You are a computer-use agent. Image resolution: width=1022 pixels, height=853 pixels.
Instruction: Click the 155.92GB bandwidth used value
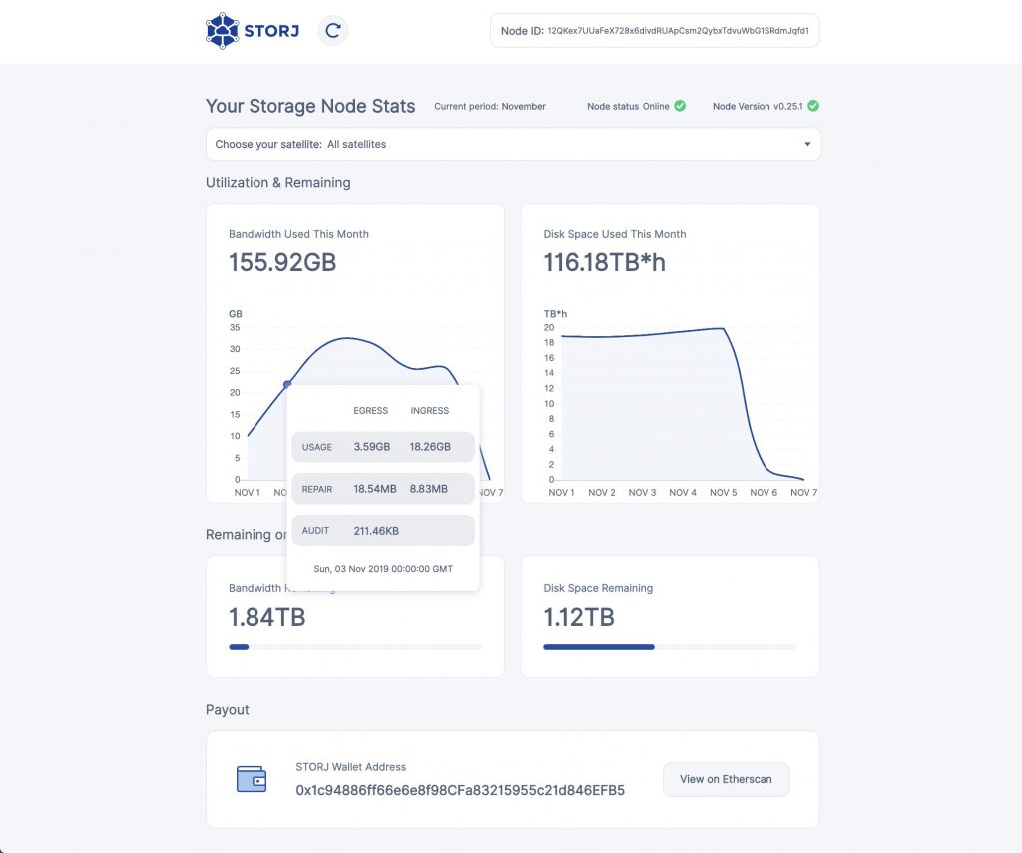click(282, 263)
